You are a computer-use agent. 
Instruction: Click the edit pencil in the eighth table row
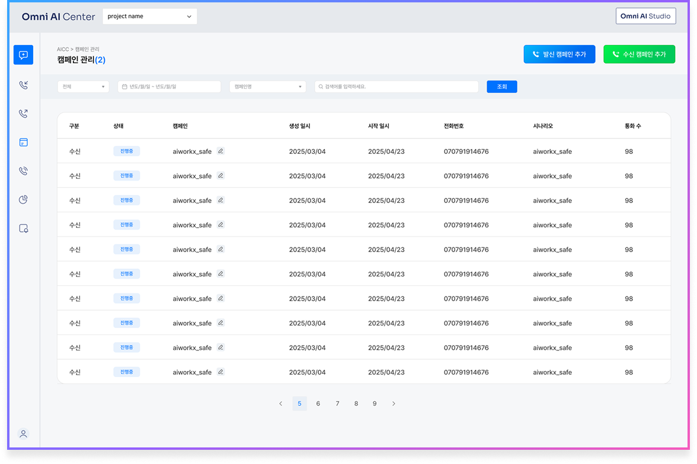(x=220, y=323)
